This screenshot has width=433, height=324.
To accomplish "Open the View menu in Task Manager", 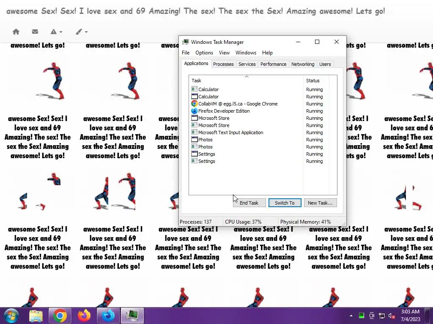I will (224, 53).
